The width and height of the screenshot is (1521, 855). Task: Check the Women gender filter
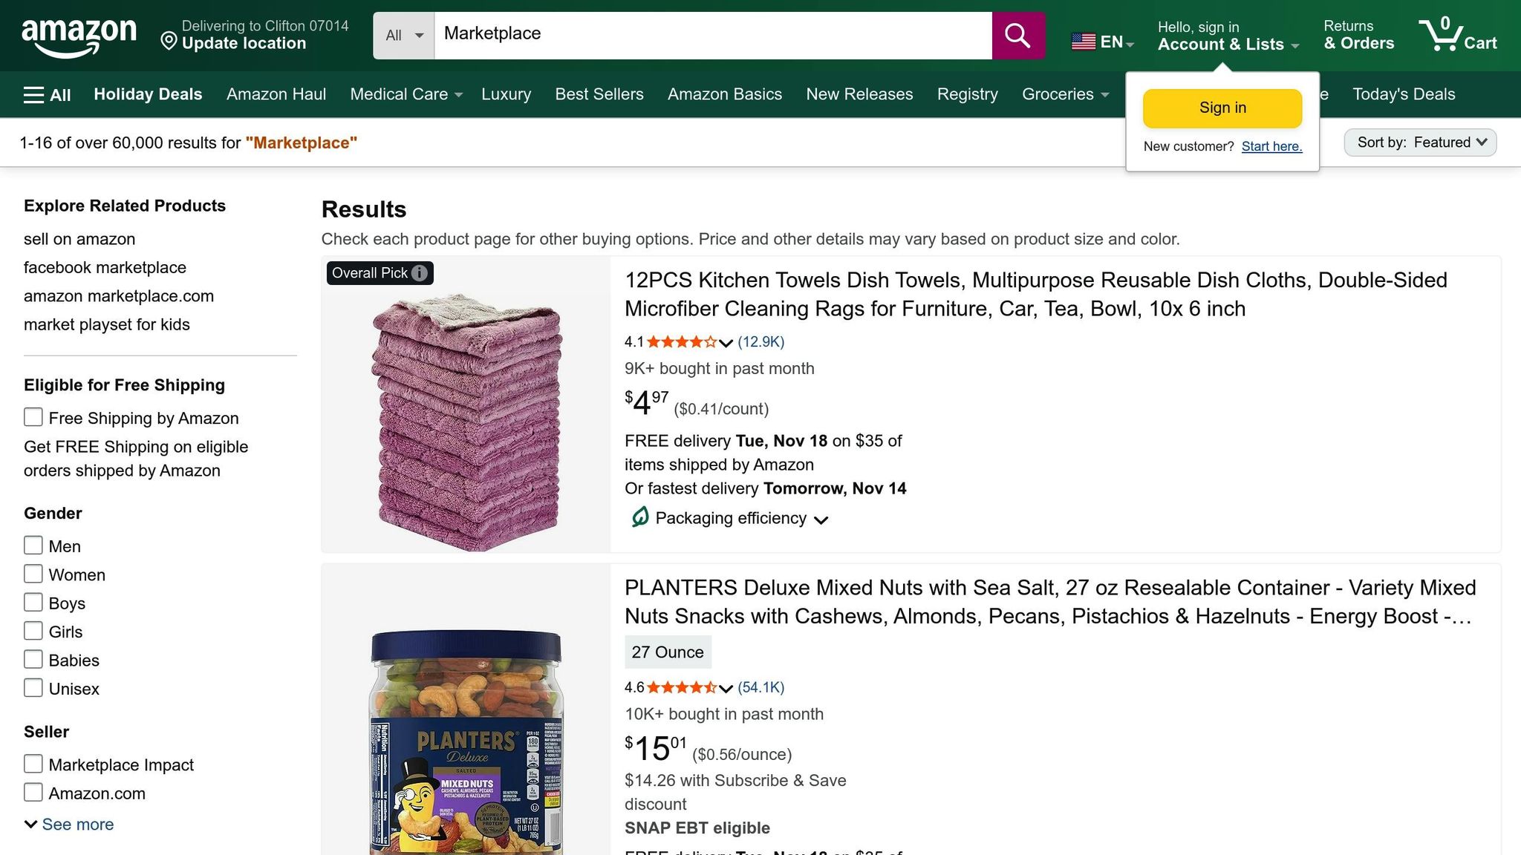(33, 574)
